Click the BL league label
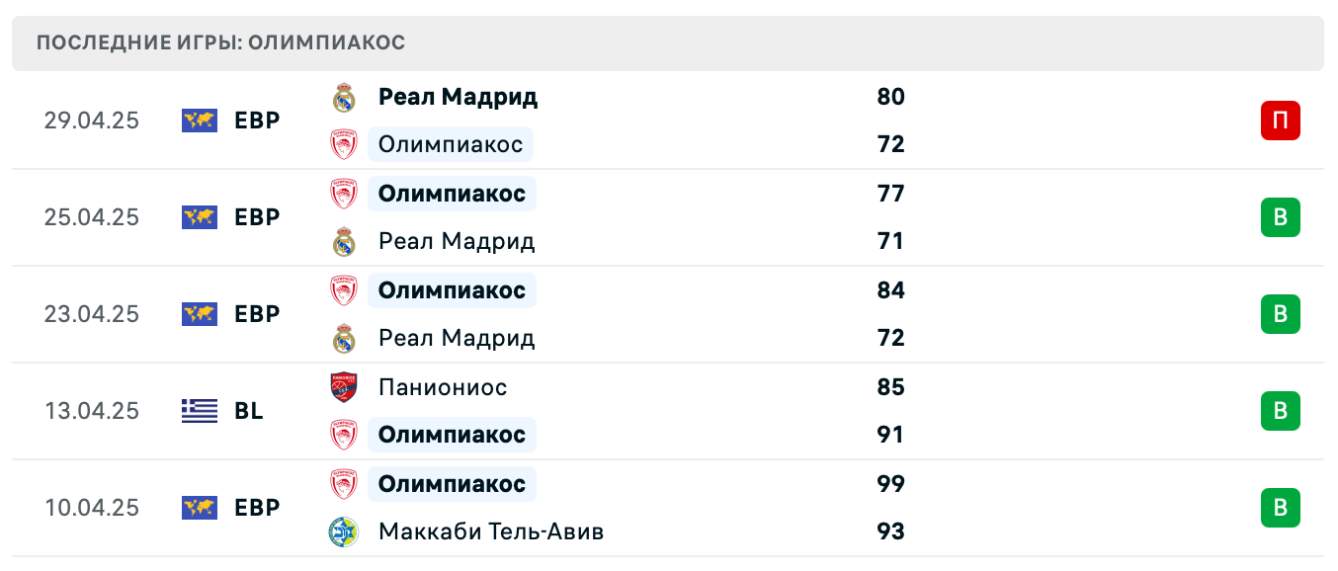The width and height of the screenshot is (1338, 571). tap(250, 411)
